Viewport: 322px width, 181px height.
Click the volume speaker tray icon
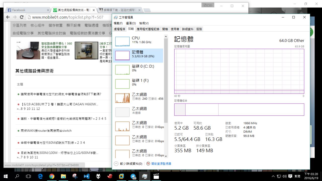pyautogui.click(x=284, y=176)
